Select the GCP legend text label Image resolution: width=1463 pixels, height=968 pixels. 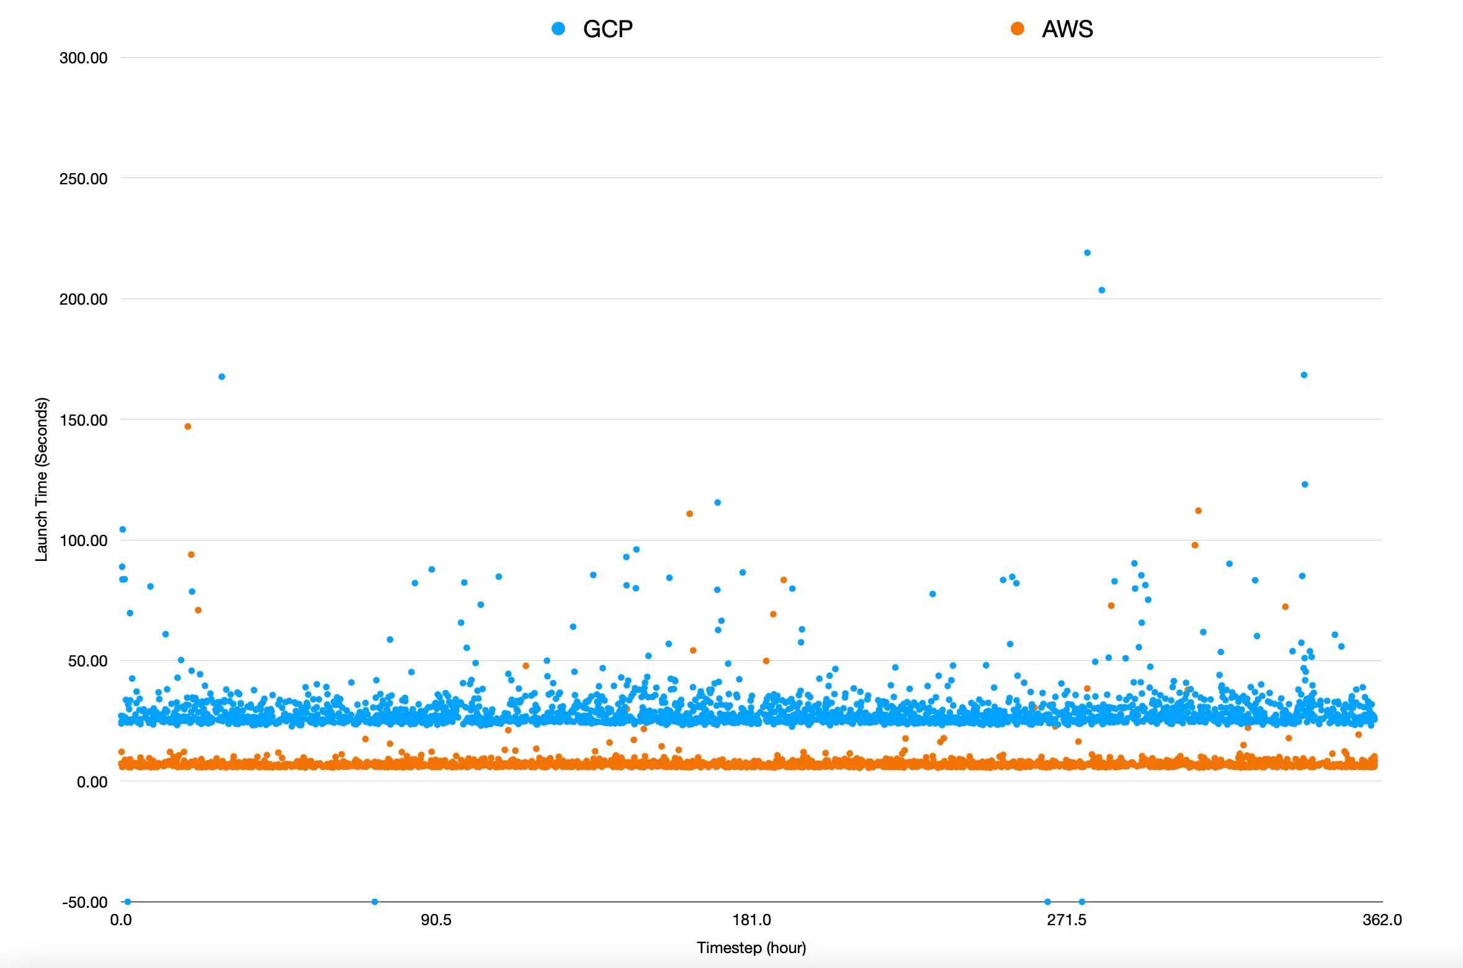(x=607, y=29)
